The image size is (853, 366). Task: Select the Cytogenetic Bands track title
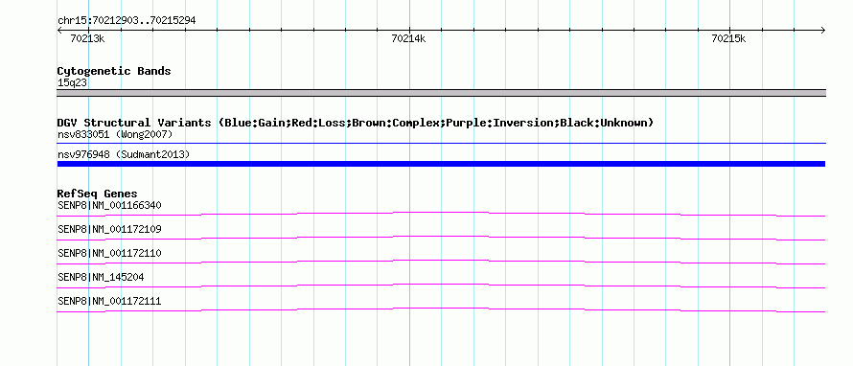(114, 71)
